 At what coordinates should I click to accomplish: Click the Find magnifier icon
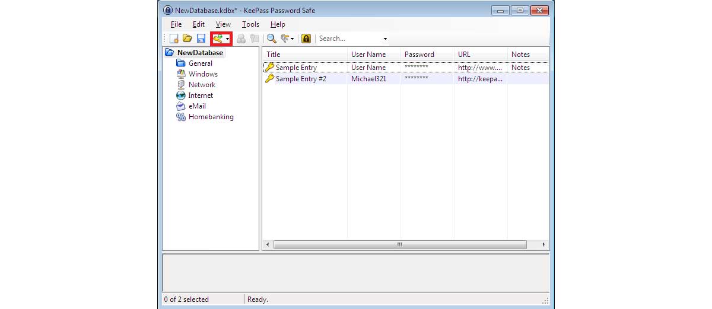[x=271, y=39]
